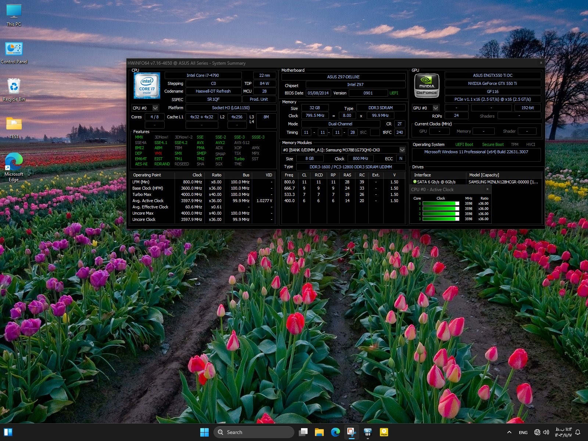Launch the yellow Player app in taskbar
The image size is (588, 441).
coord(384,432)
